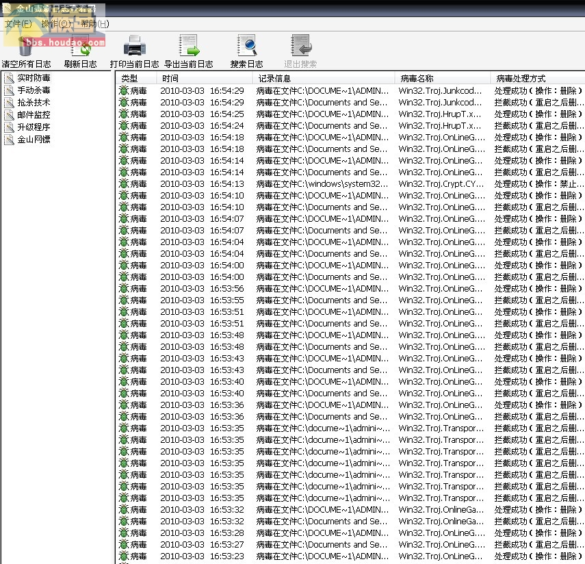The image size is (585, 564).
Task: Click the greyed 退出搜索 toolbar icon
Action: click(300, 46)
